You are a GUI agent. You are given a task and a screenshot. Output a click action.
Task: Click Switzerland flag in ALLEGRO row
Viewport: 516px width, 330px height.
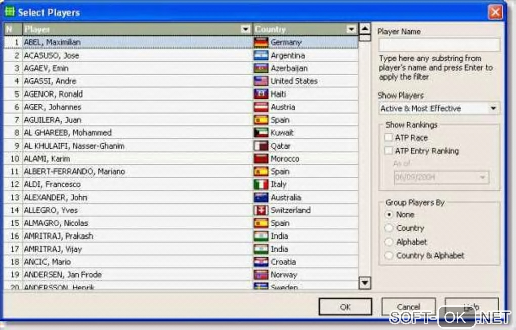point(261,210)
